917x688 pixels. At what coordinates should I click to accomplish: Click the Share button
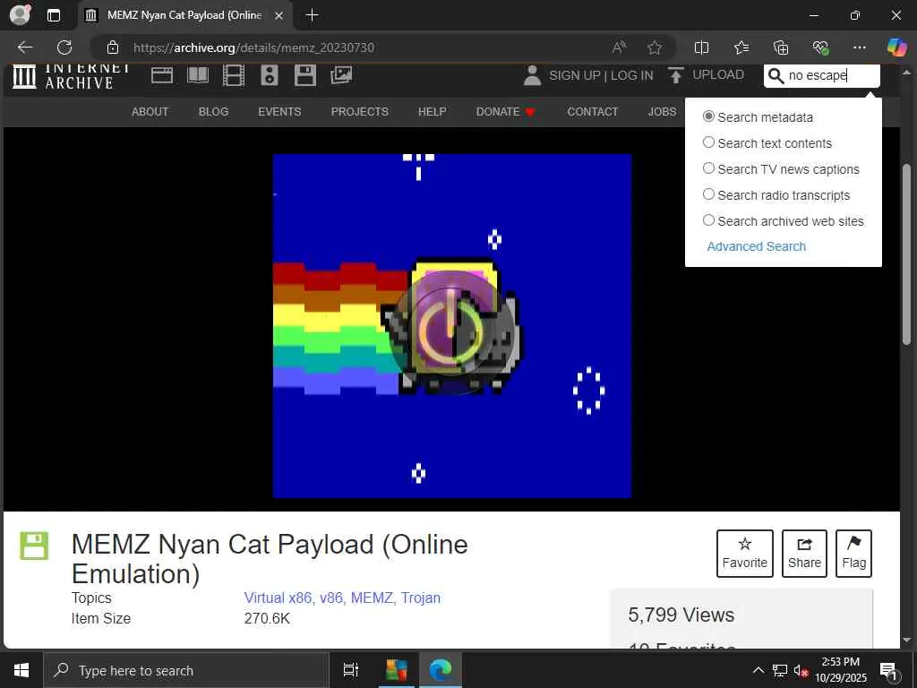tap(804, 554)
